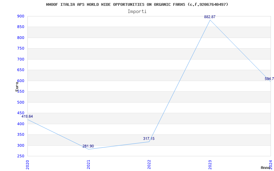This screenshot has width=274, height=171.
Task: Click the 650 y-axis value
Action: (21, 70)
